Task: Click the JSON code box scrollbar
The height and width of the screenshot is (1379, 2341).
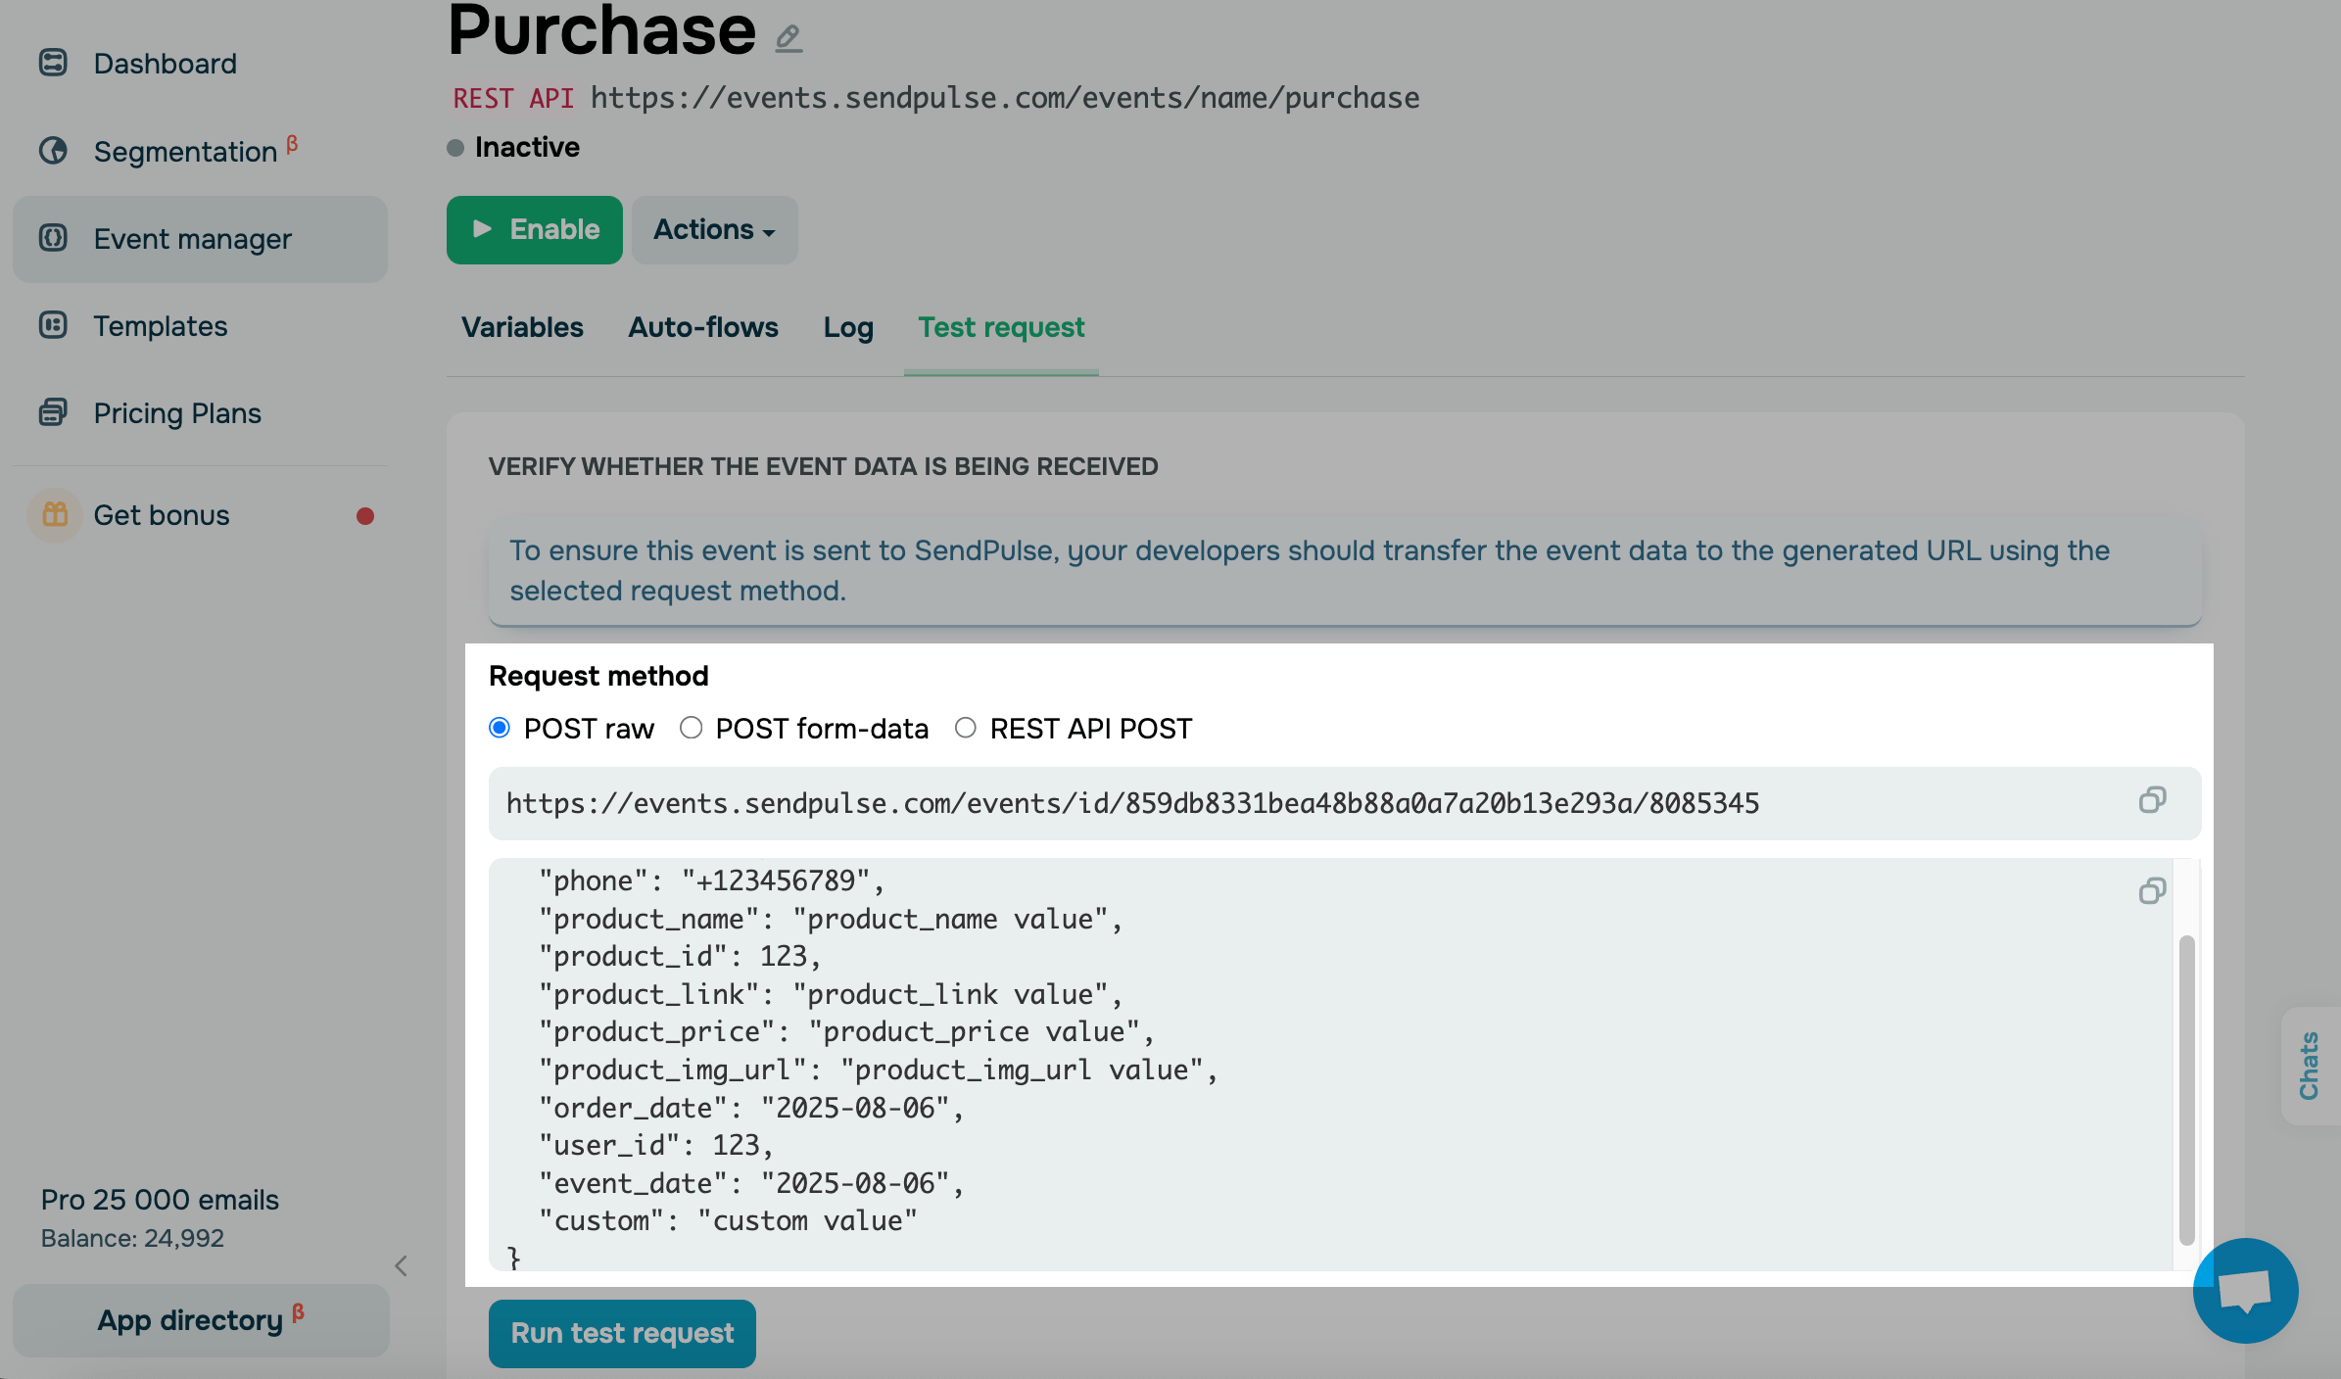Action: point(2186,1087)
